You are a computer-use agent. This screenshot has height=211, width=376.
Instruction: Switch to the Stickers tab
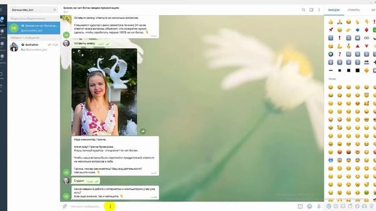coord(354,10)
